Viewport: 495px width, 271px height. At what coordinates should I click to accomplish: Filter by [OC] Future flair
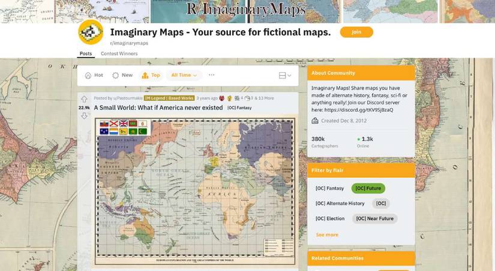tap(368, 188)
